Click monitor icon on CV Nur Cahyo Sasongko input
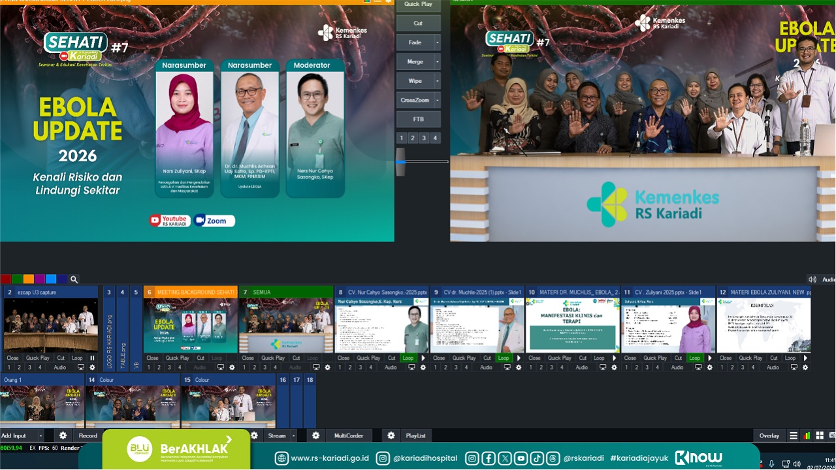 411,368
